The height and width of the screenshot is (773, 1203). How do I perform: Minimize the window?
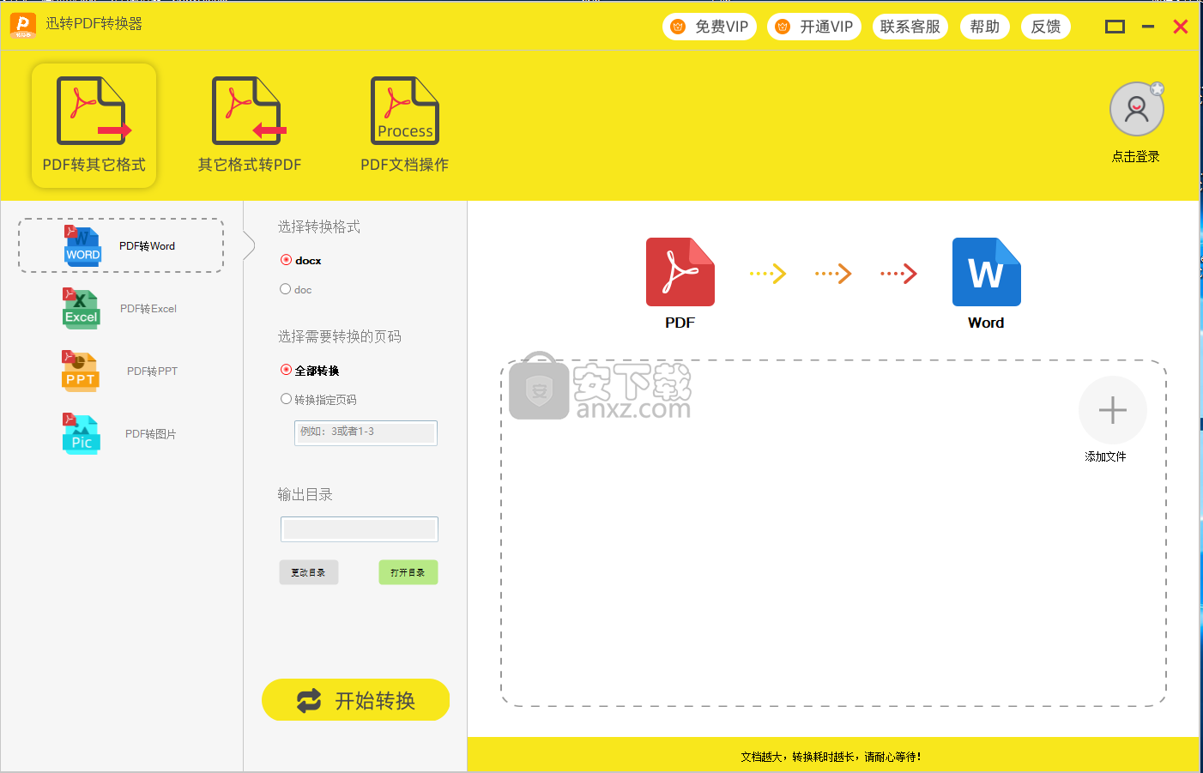[x=1148, y=27]
